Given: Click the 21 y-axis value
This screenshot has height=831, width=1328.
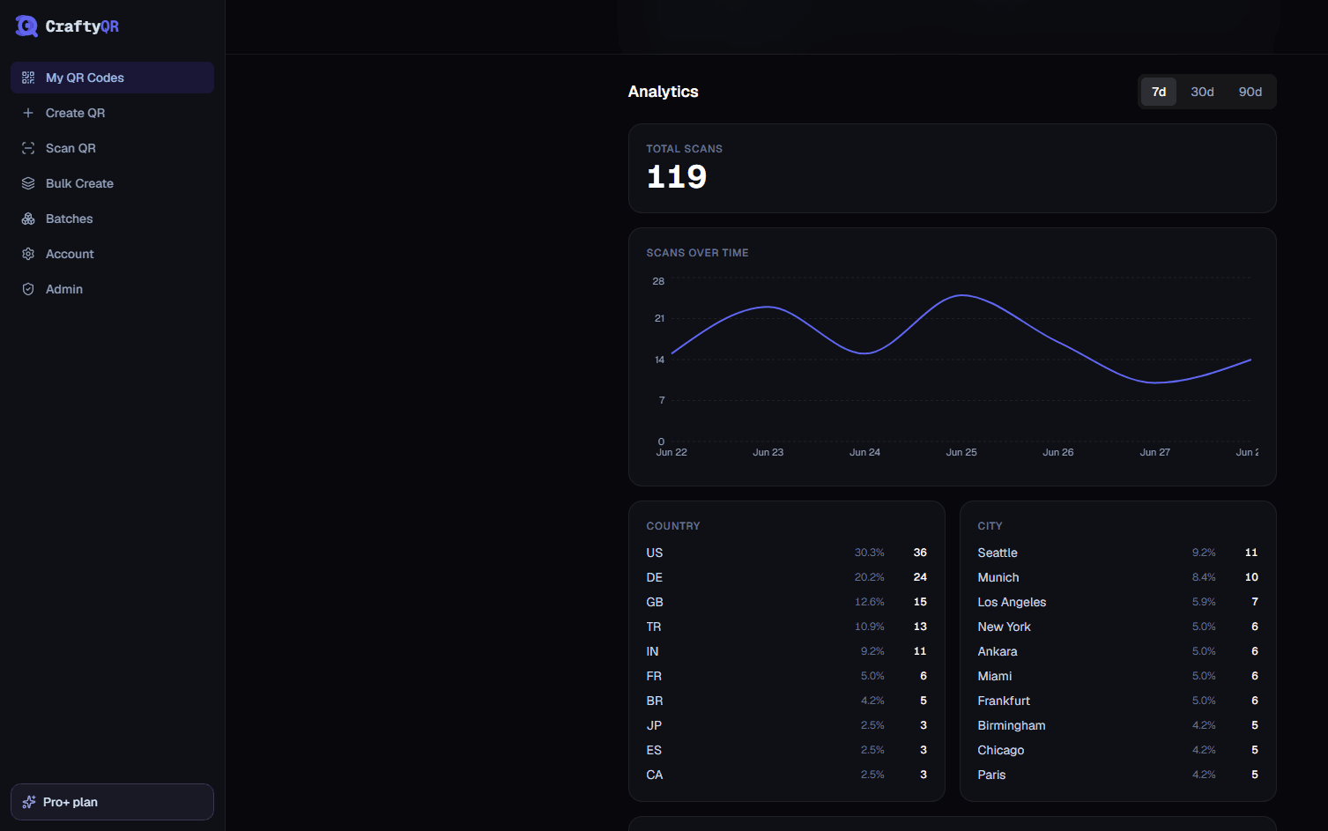Looking at the screenshot, I should tap(659, 318).
